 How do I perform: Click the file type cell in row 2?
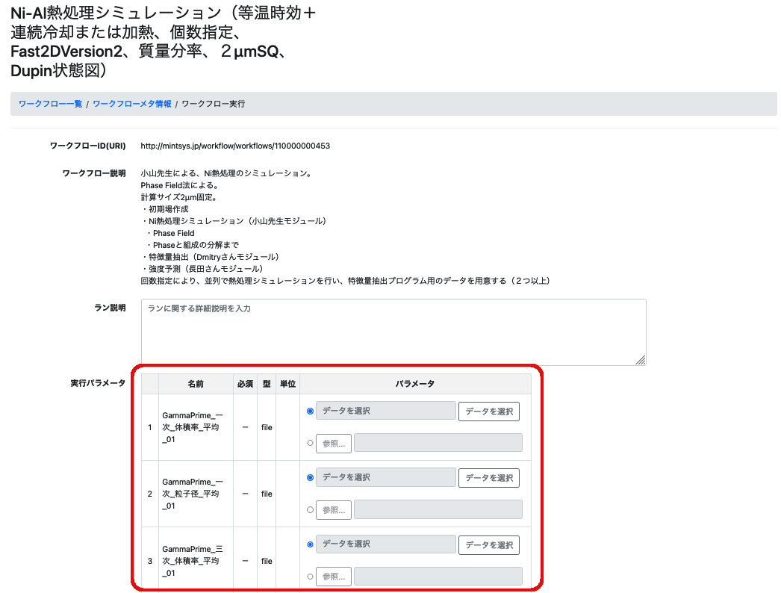click(267, 494)
